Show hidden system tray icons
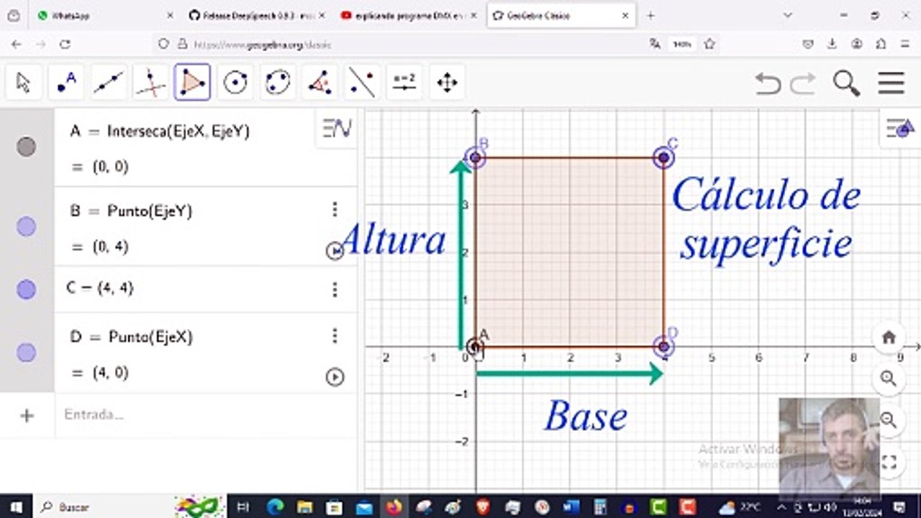The height and width of the screenshot is (518, 921). (782, 506)
